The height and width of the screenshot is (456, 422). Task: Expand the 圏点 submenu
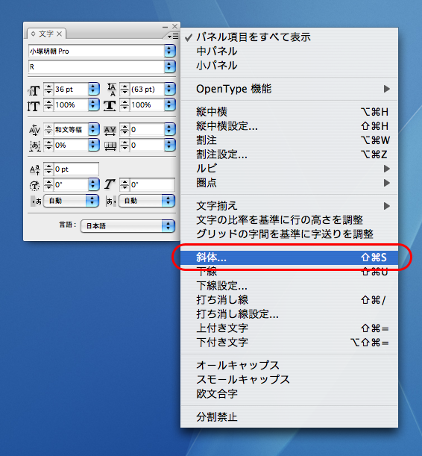pyautogui.click(x=289, y=183)
